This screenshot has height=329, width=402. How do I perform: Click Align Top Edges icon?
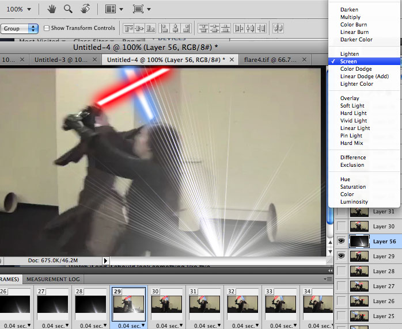[x=128, y=28]
